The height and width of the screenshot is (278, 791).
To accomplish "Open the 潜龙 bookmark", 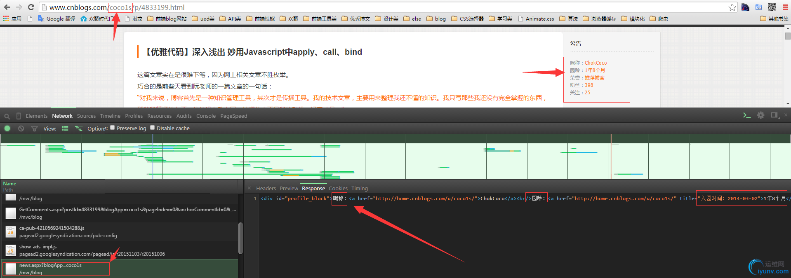I will coord(133,19).
